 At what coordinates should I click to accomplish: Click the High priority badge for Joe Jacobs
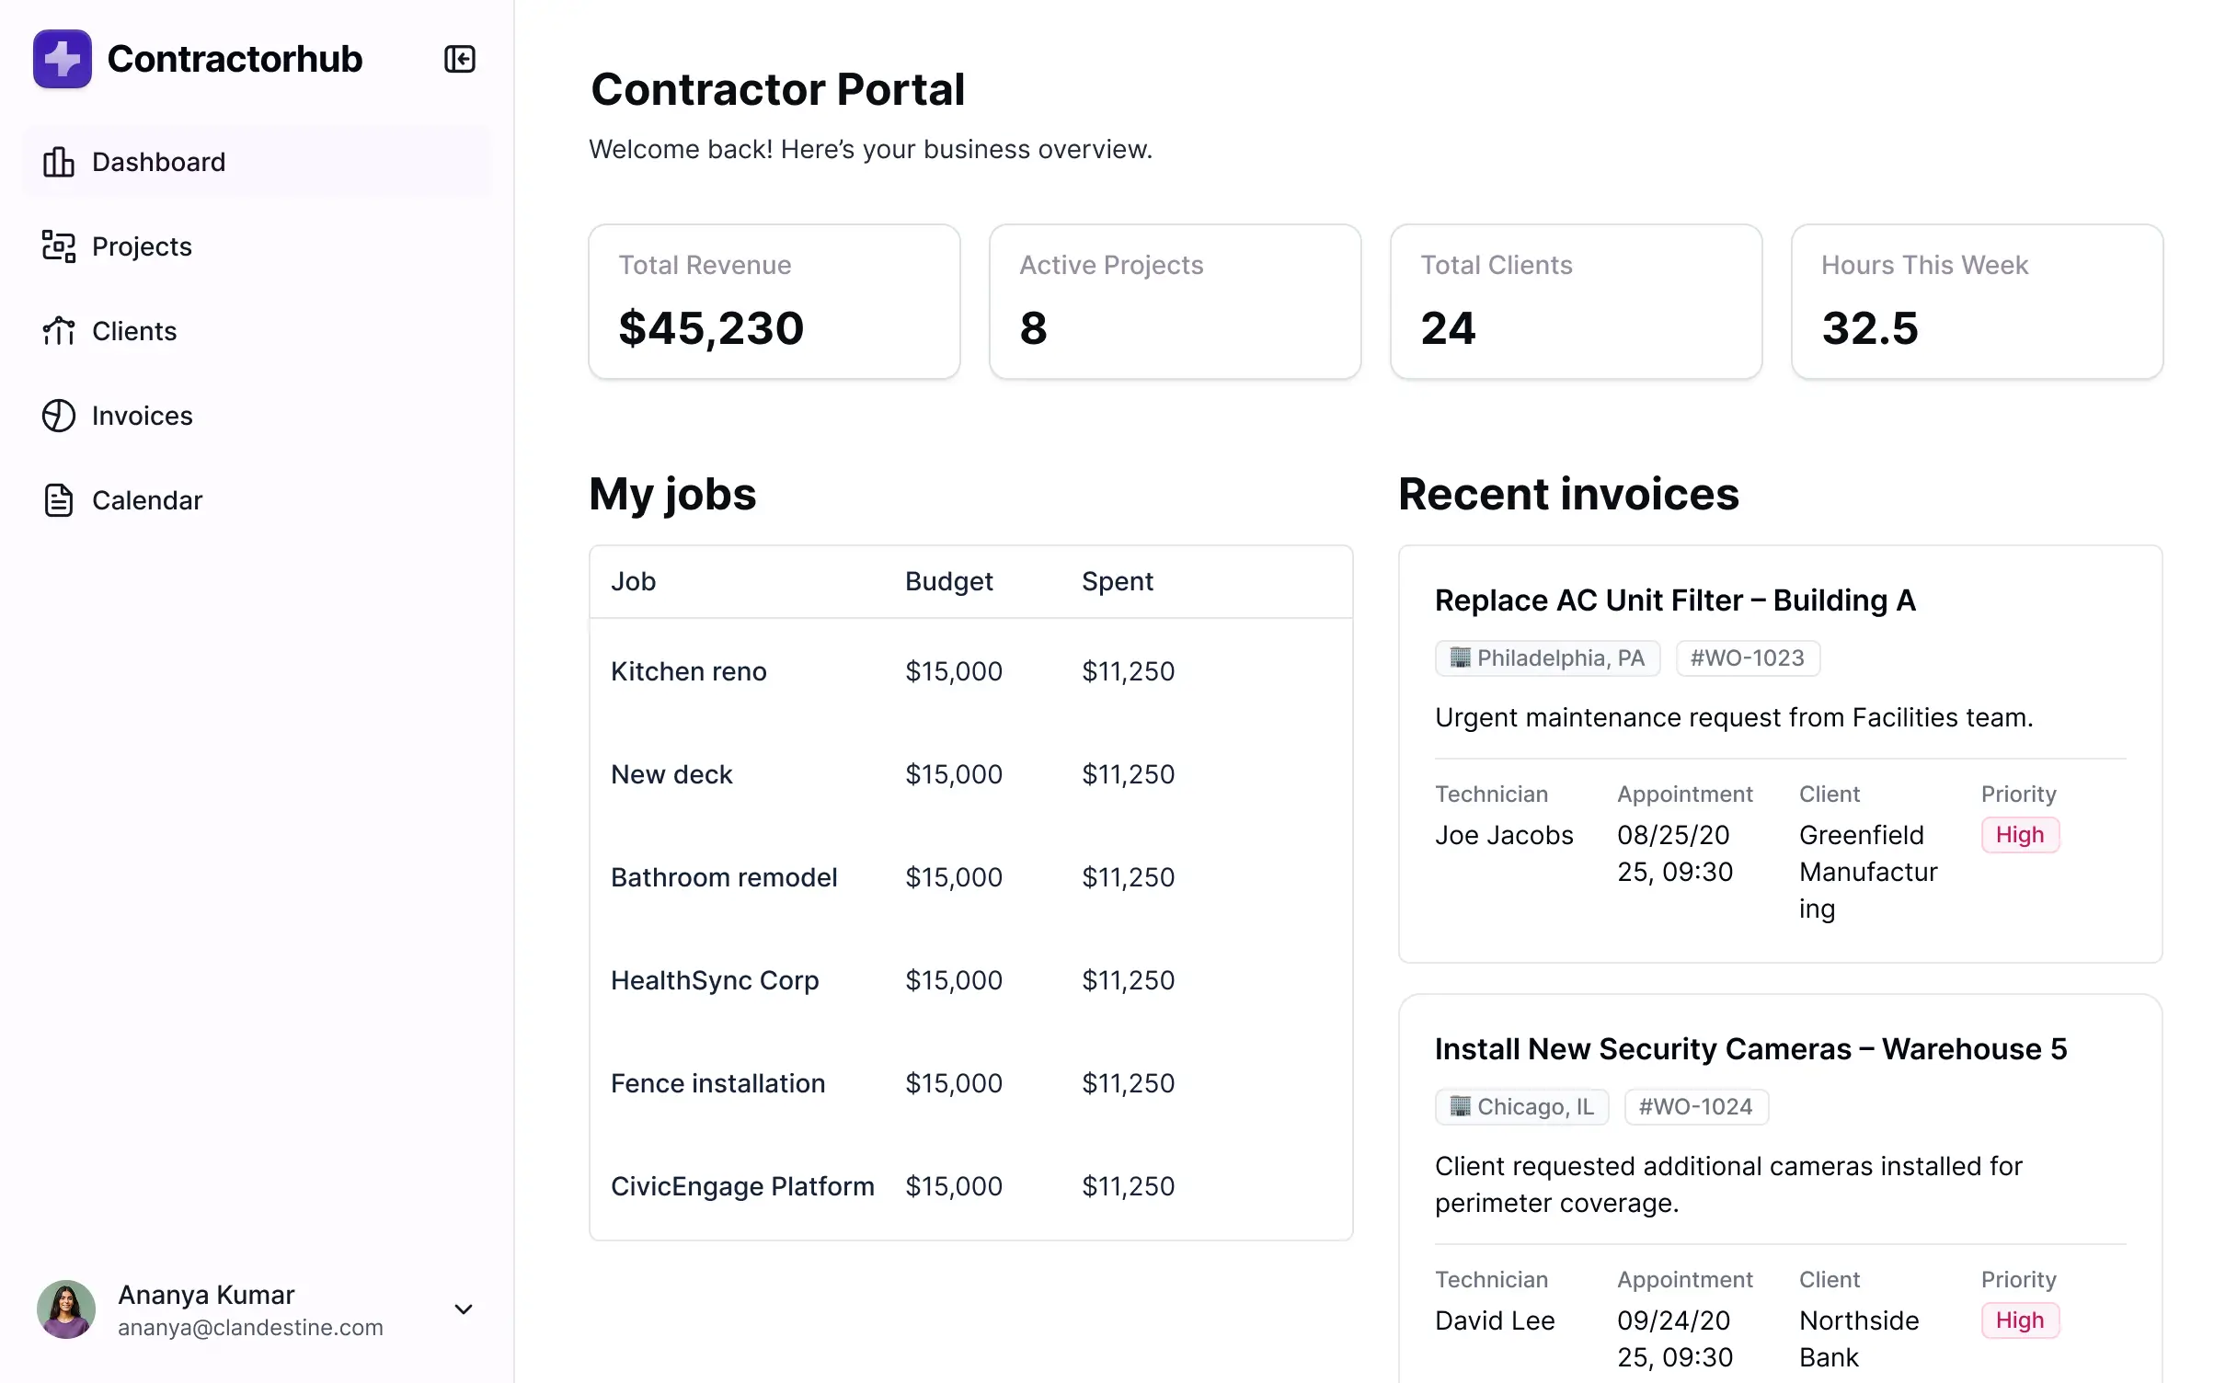coord(2020,834)
